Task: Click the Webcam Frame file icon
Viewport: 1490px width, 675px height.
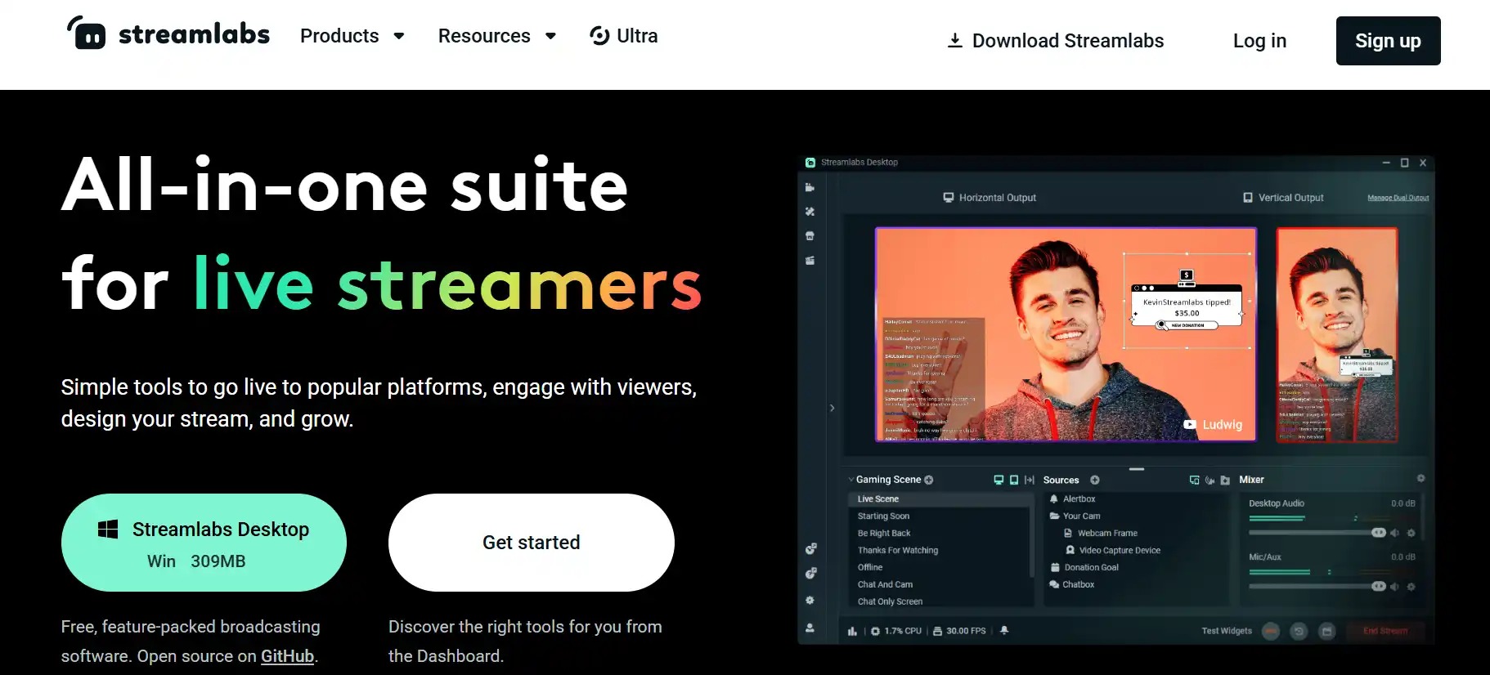Action: (1068, 533)
